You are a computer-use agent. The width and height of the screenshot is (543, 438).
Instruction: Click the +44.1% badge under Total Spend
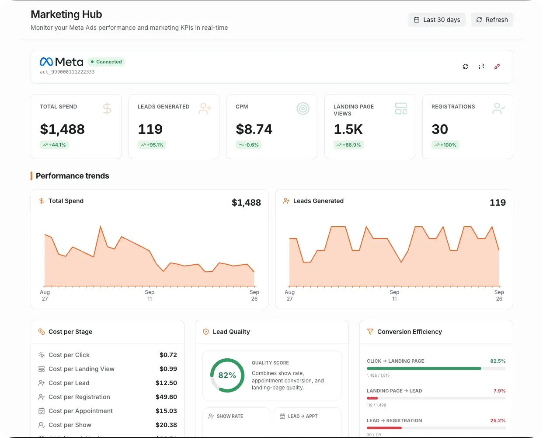click(54, 145)
